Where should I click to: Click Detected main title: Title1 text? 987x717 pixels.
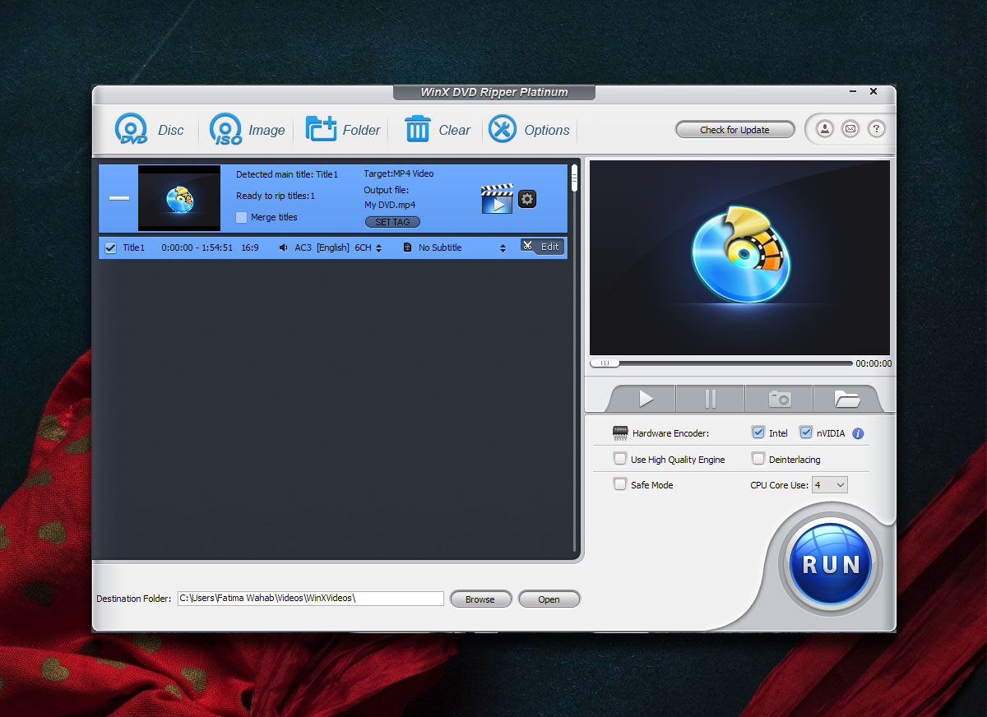pos(287,174)
